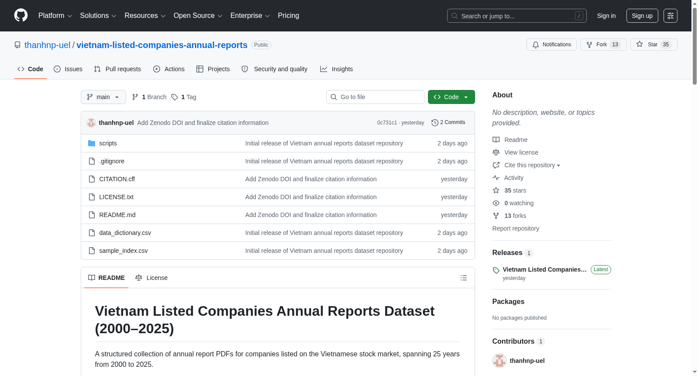The width and height of the screenshot is (698, 376).
Task: Open appearance settings icon in header
Action: [x=671, y=16]
